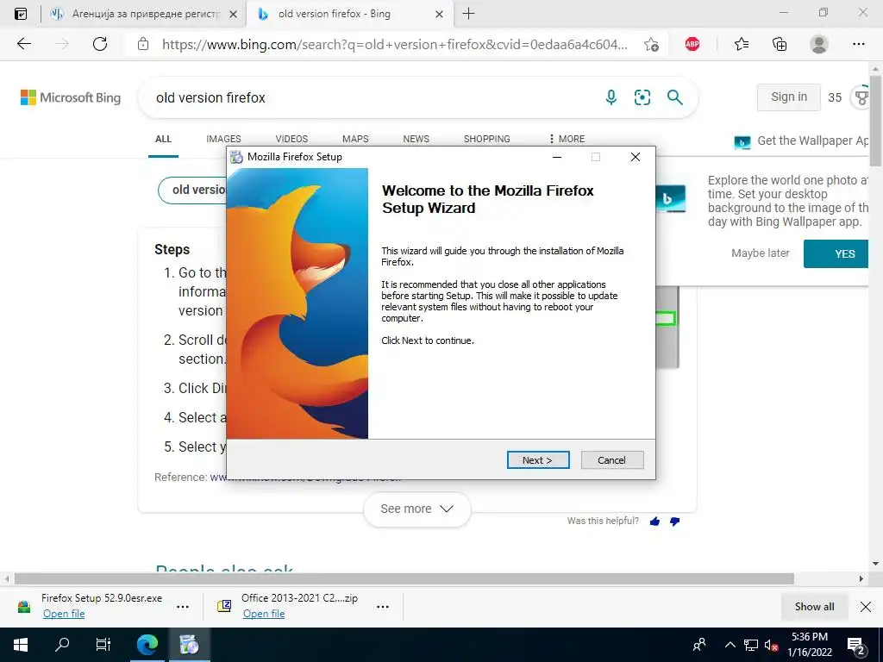View site info lock icon
This screenshot has width=883, height=662.
[x=143, y=44]
